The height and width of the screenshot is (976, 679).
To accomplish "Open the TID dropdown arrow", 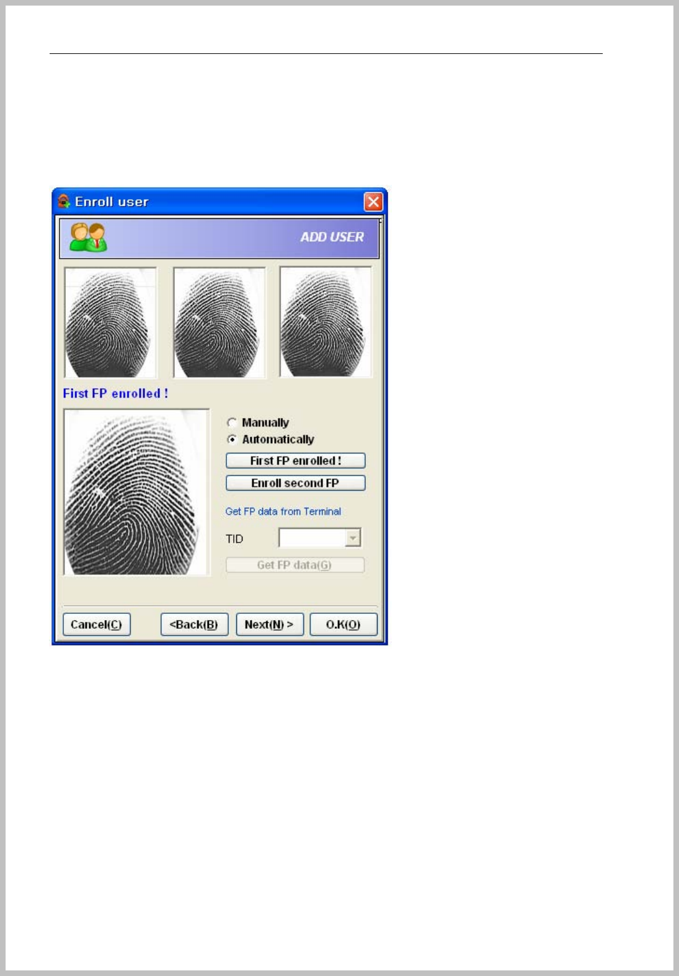I will click(x=353, y=538).
